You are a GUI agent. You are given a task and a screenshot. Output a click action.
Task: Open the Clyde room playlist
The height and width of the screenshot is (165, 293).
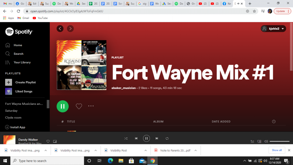pos(13,118)
